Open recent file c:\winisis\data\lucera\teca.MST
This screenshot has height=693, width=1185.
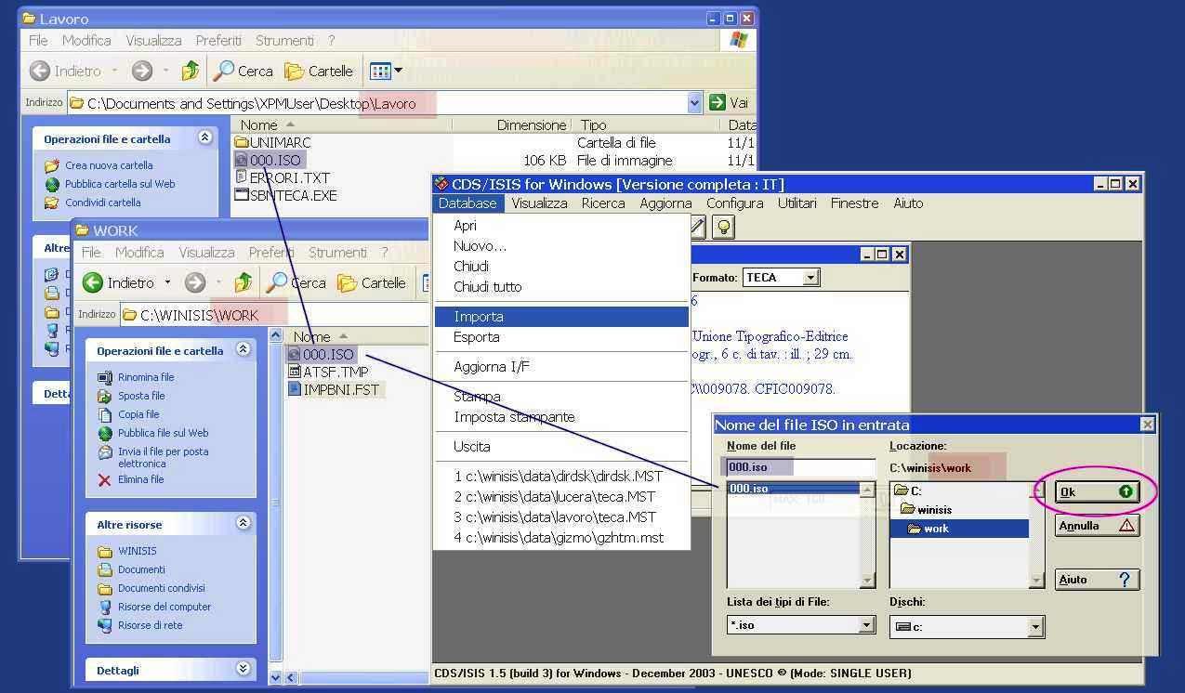click(x=561, y=497)
